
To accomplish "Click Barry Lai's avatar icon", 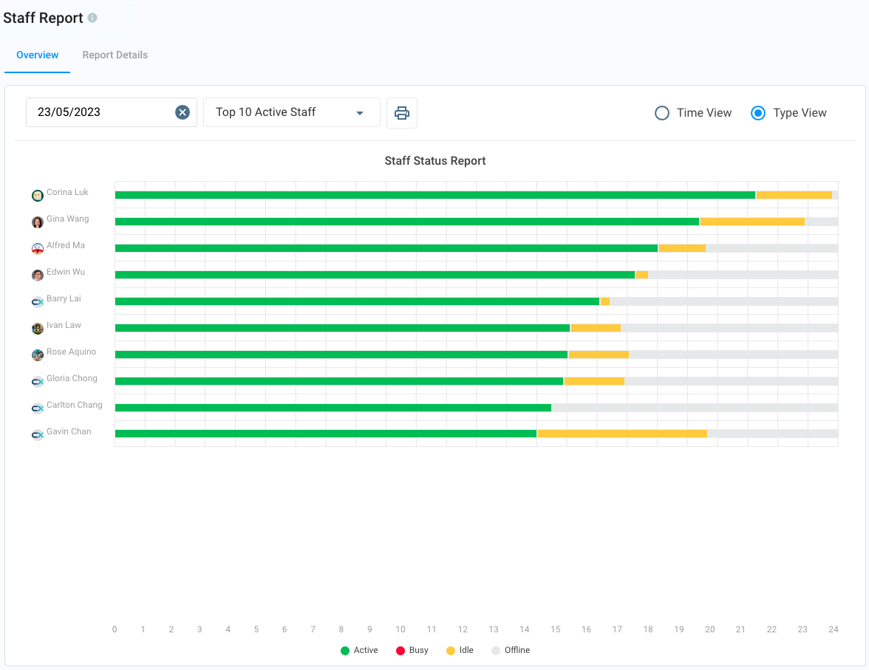I will [38, 302].
